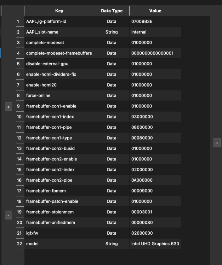The image size is (222, 265).
Task: Open Data Type cell for model row
Action: tap(112, 244)
